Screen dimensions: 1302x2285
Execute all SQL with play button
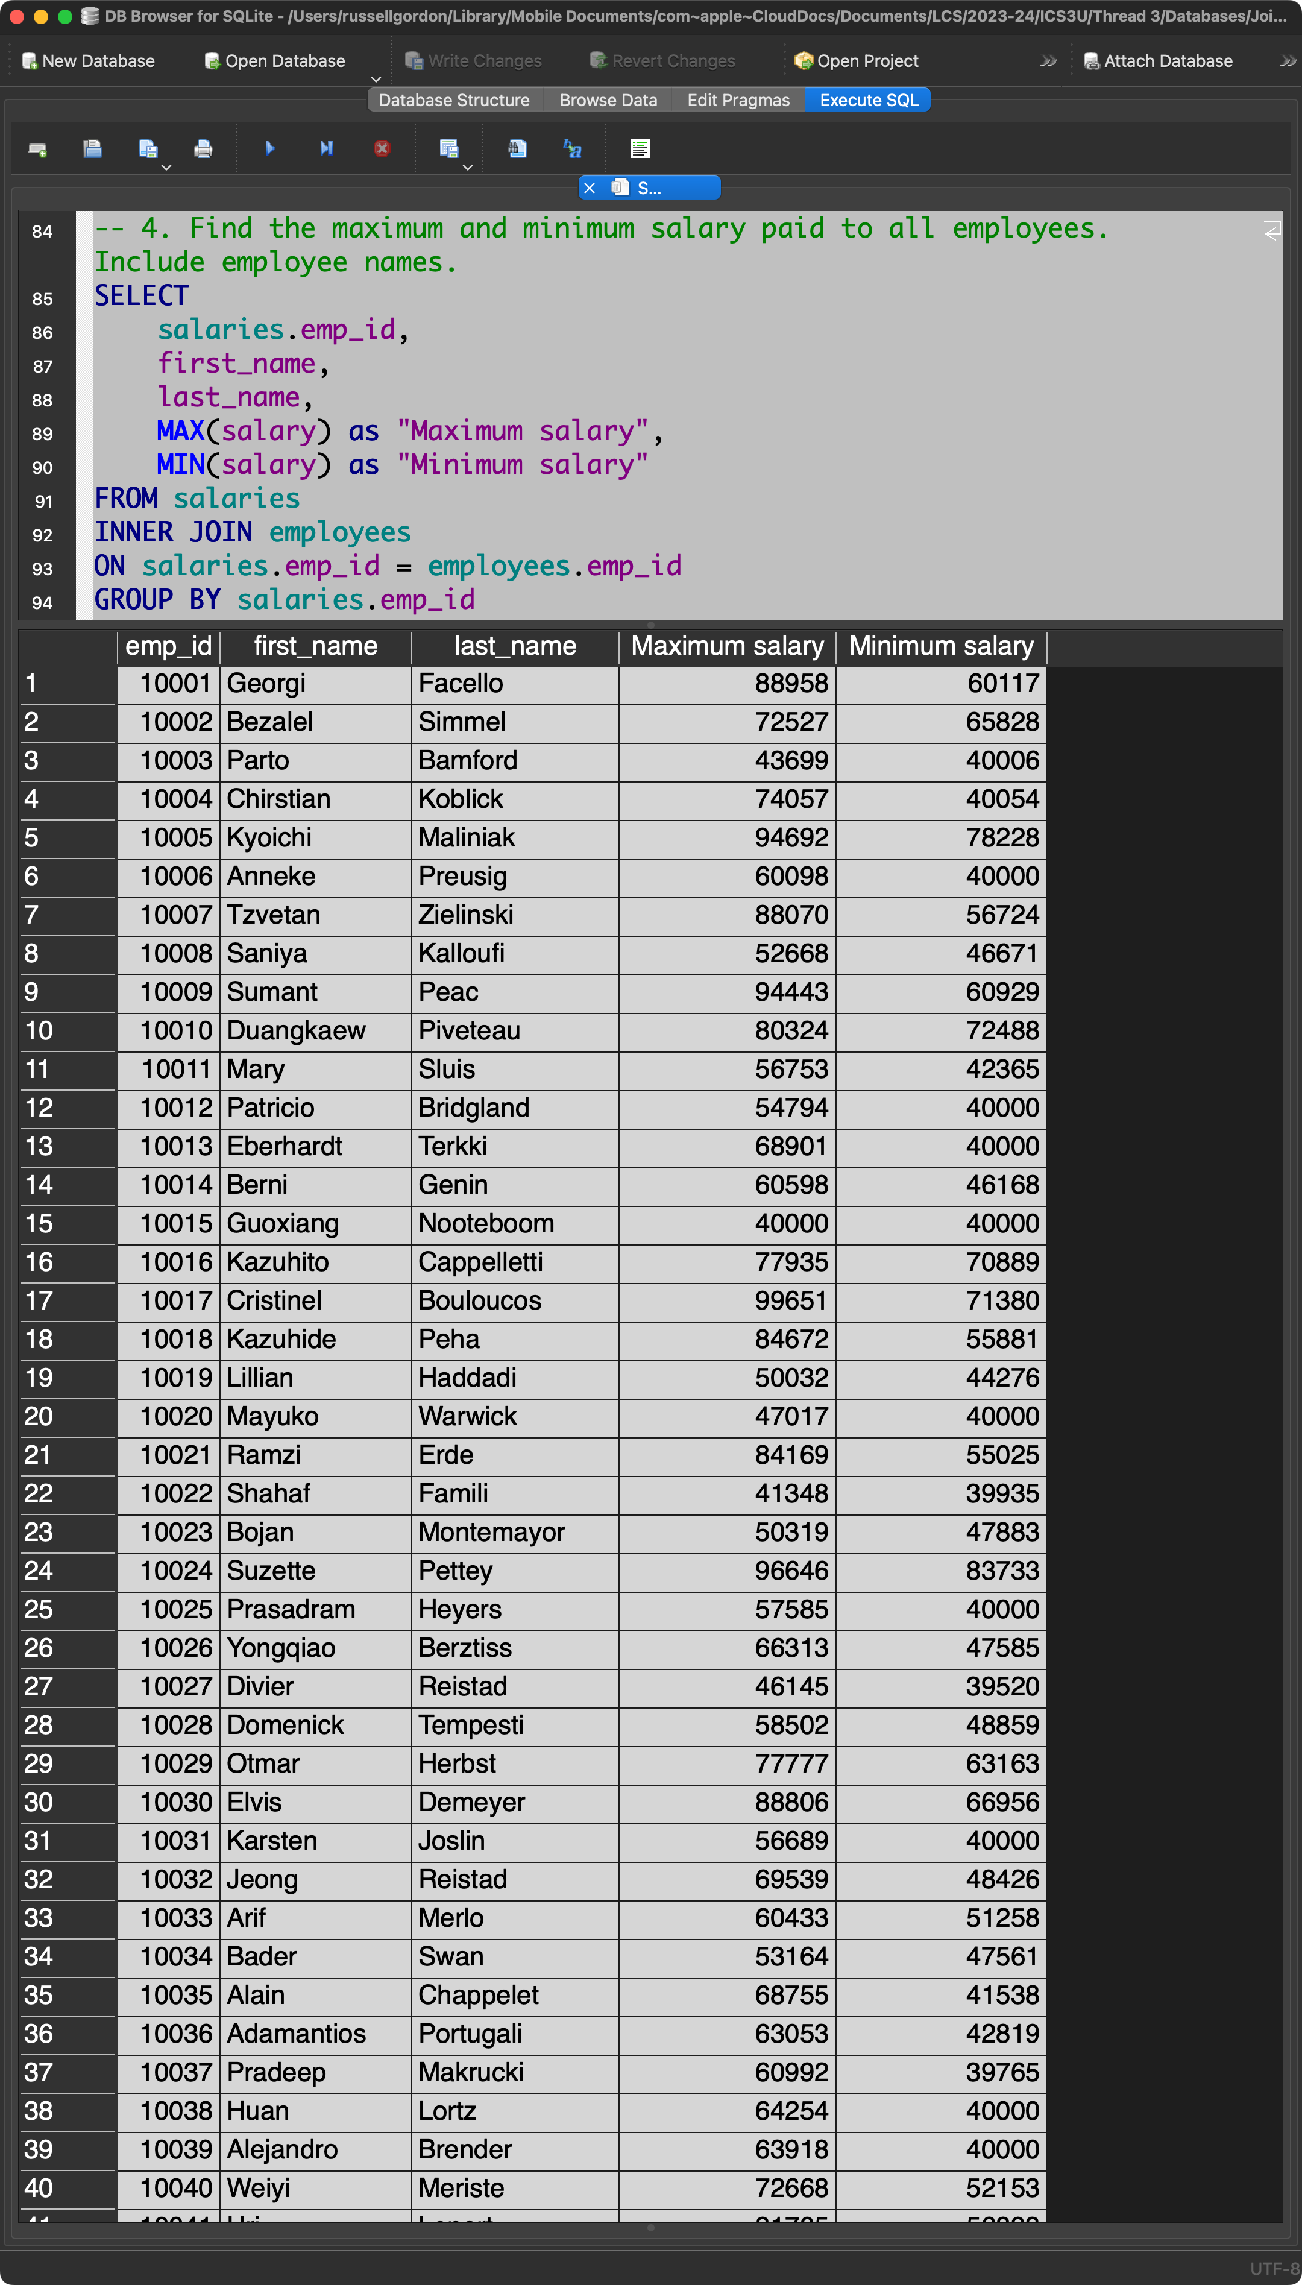tap(269, 148)
